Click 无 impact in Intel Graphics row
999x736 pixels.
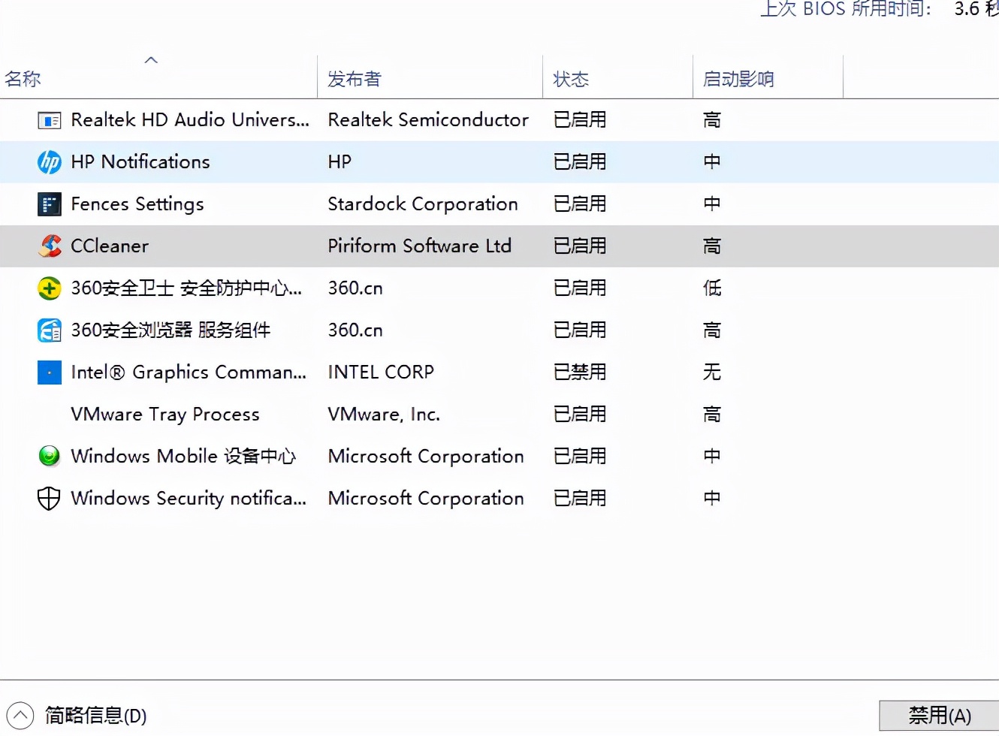click(x=712, y=373)
